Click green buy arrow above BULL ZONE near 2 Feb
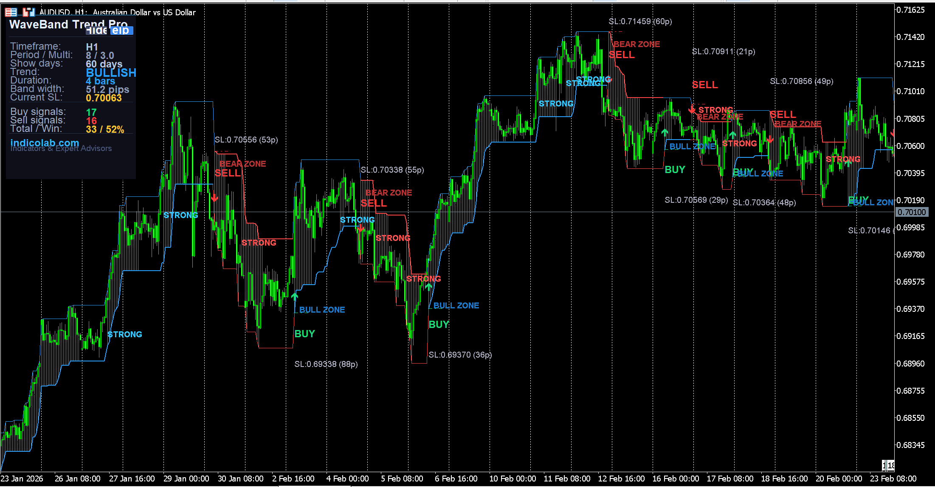Screen dimensions: 935x487 pos(295,296)
